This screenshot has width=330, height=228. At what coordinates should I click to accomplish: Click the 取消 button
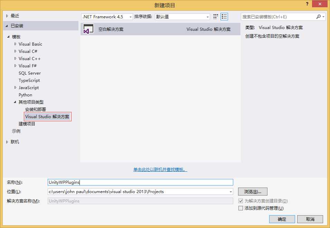coord(310,219)
